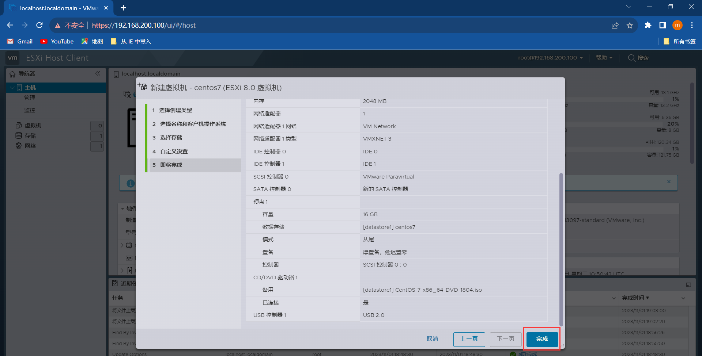
Task: Open the 所有书签 folder
Action: point(680,41)
